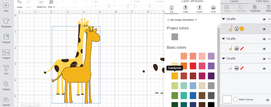Pick the bright blue color swatch
Screen dimensions: 271x107
coord(193,96)
